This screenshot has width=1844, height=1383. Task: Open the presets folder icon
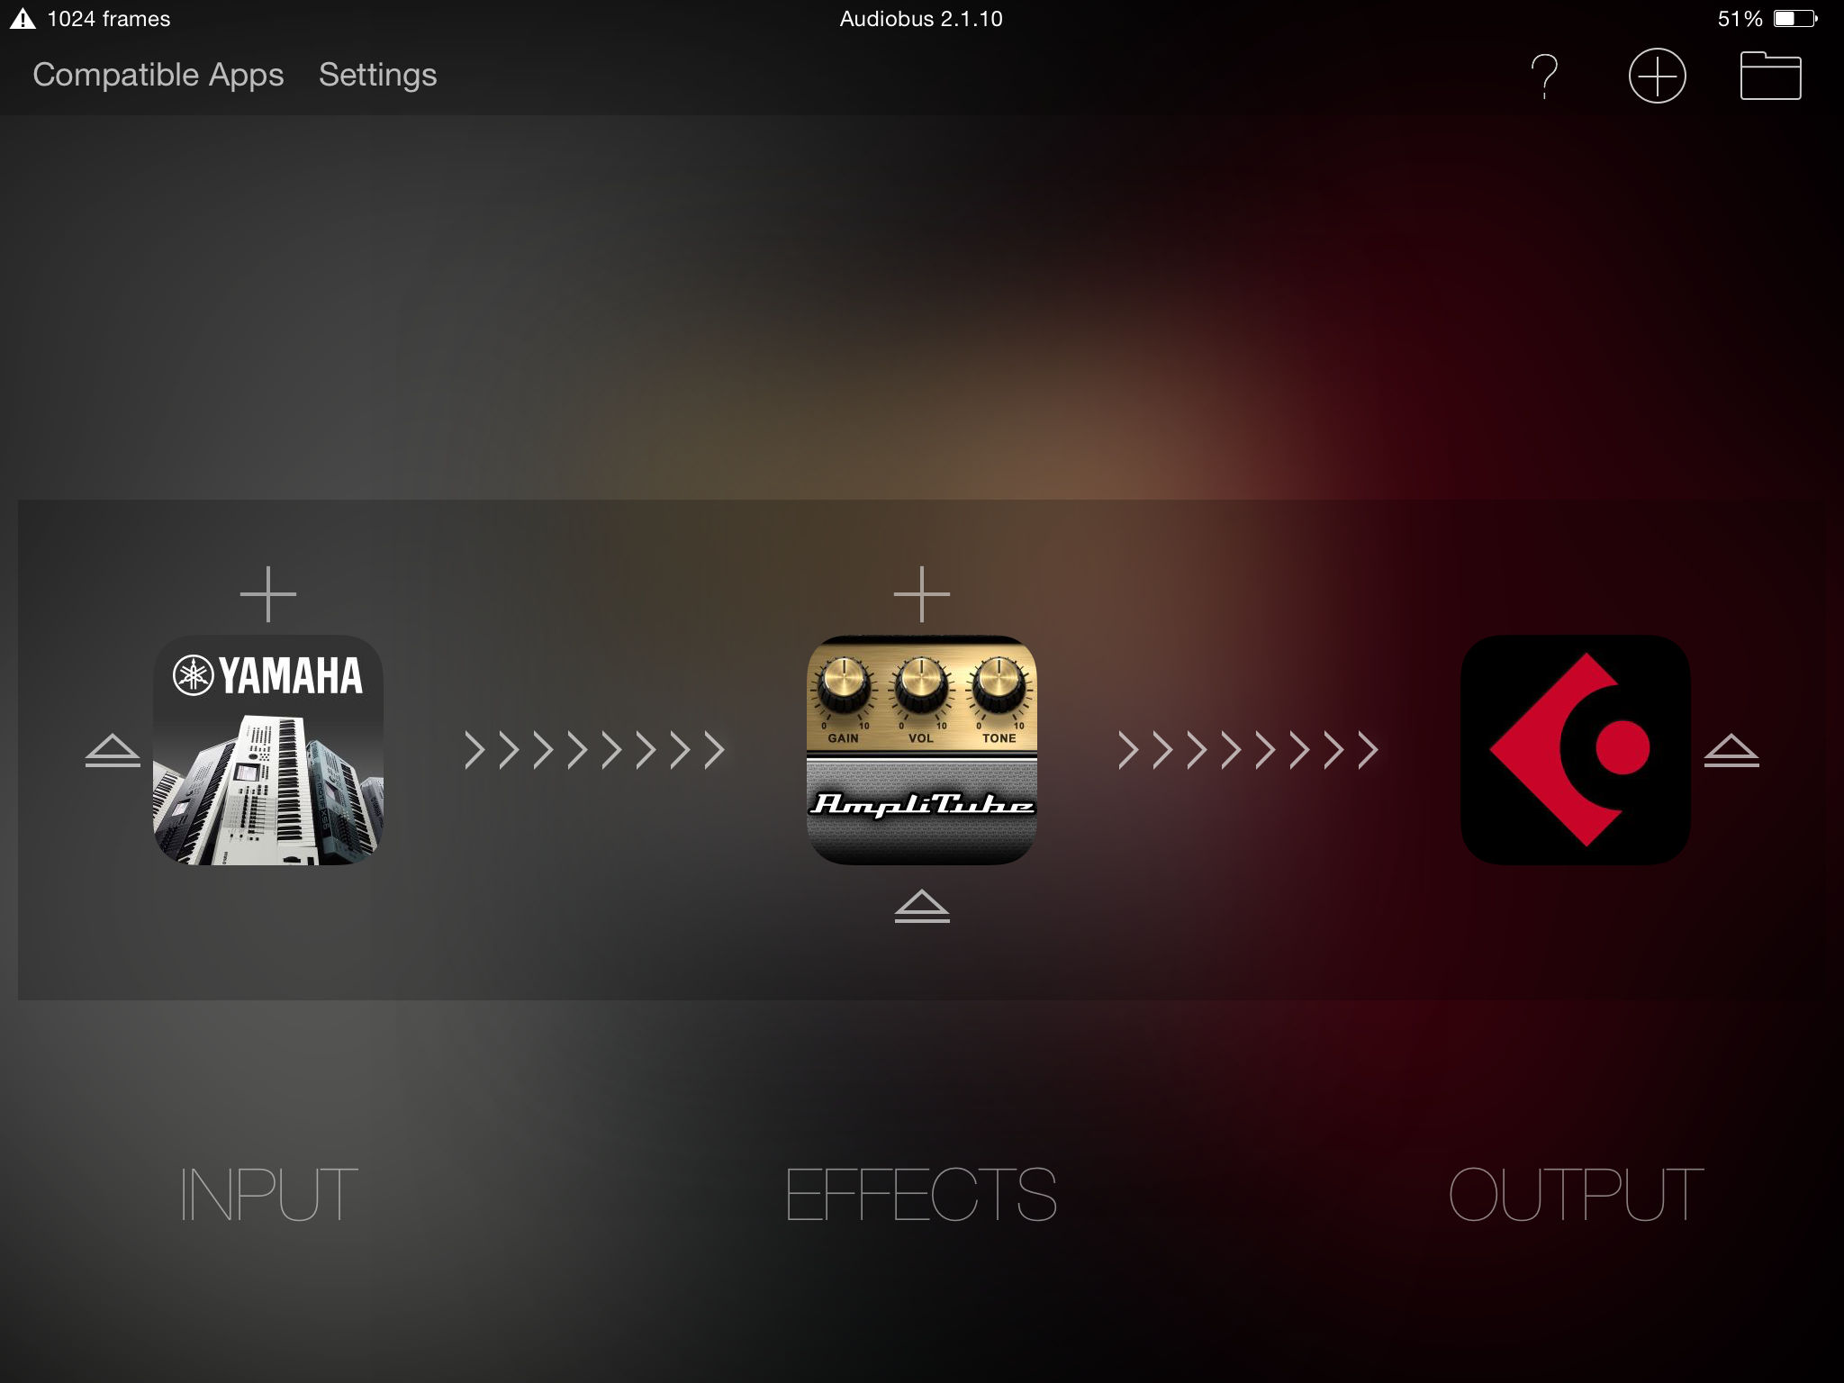point(1770,76)
